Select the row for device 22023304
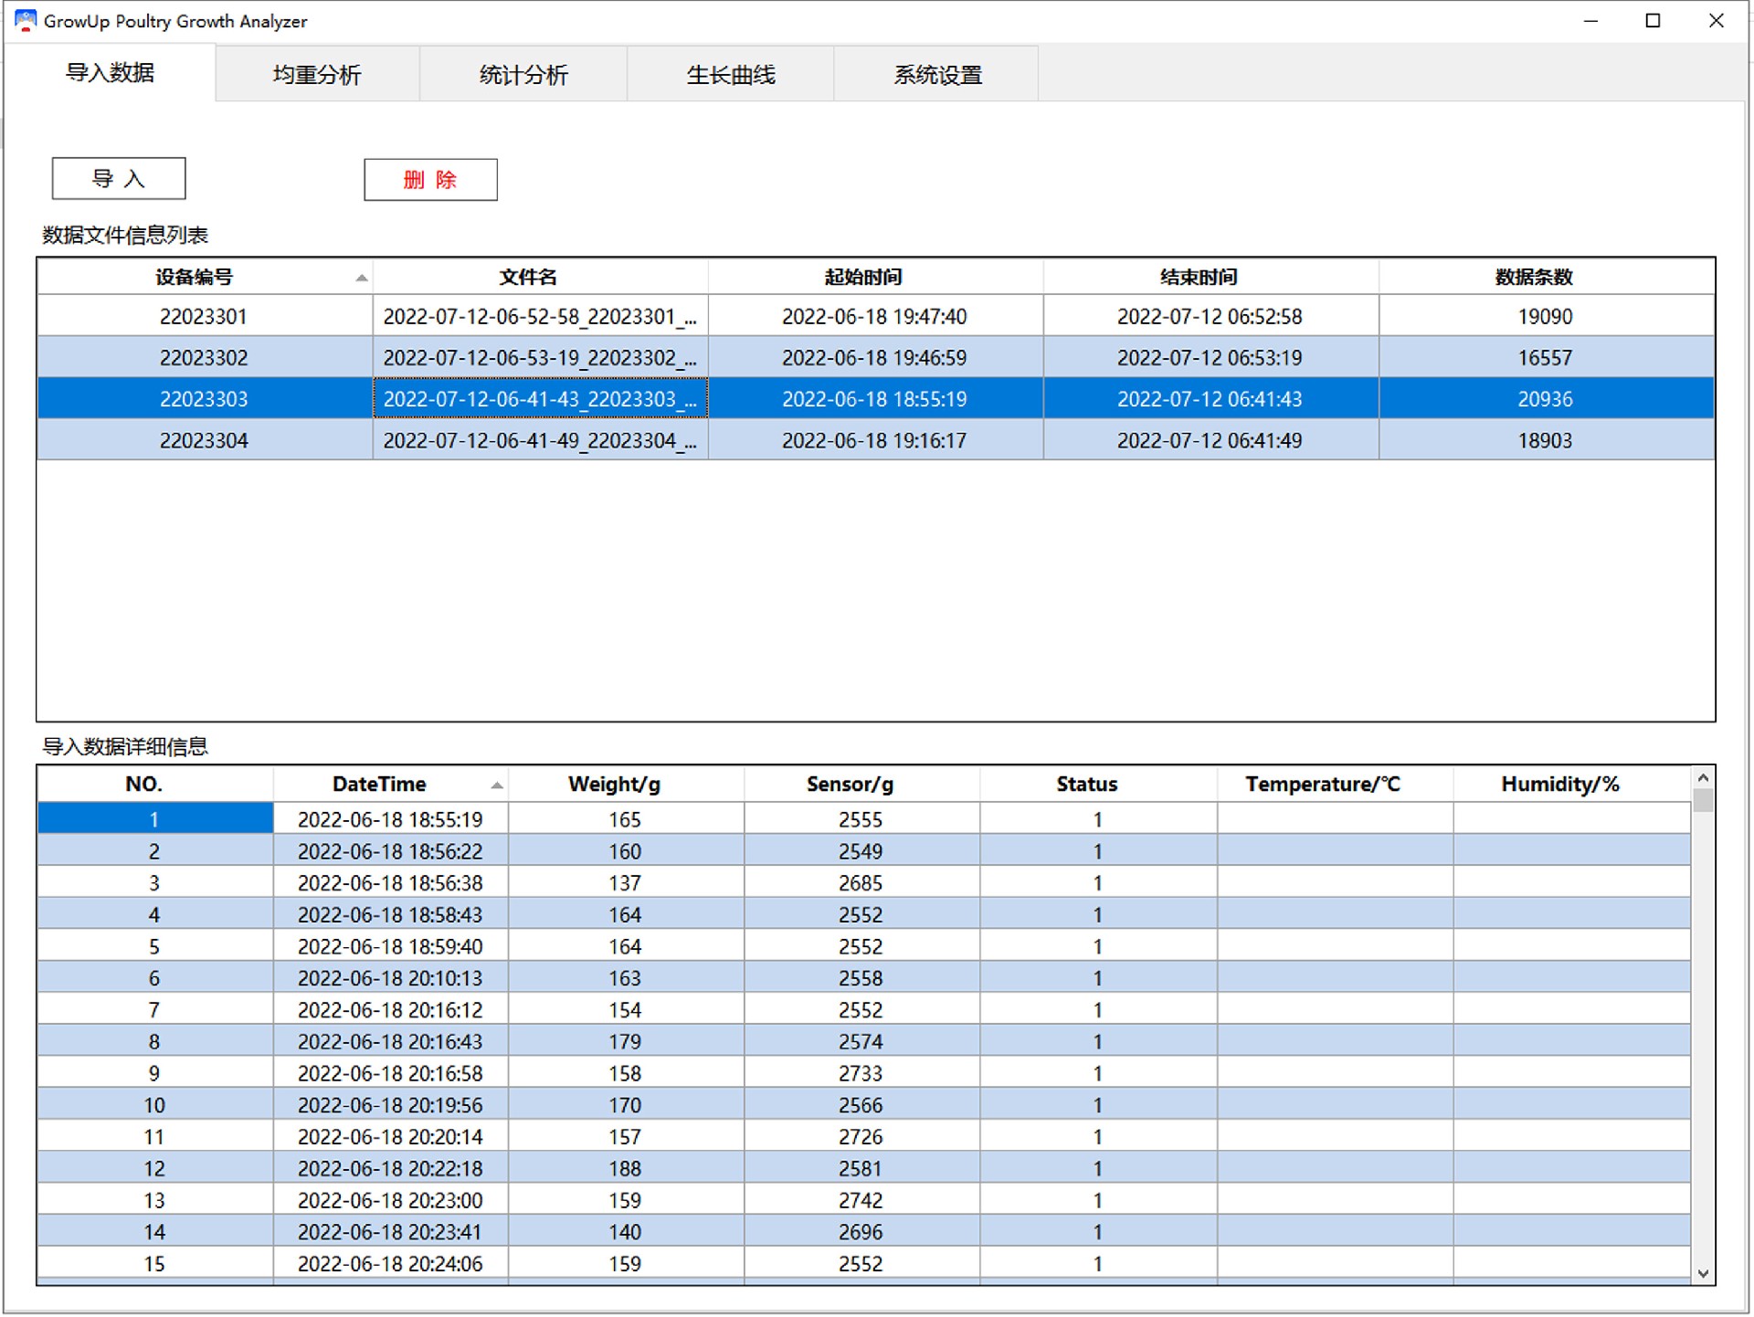 click(x=204, y=441)
